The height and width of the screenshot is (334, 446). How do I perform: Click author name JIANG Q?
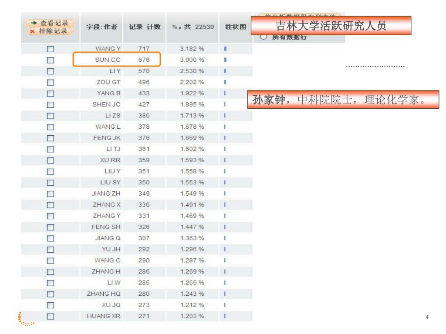pyautogui.click(x=108, y=238)
